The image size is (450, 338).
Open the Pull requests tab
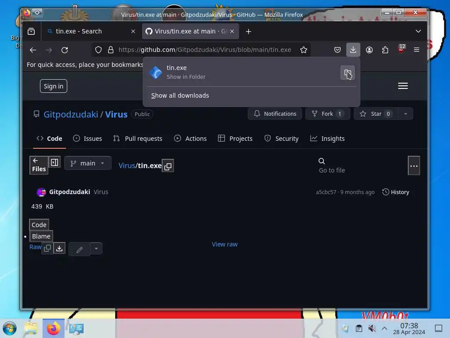tap(138, 139)
